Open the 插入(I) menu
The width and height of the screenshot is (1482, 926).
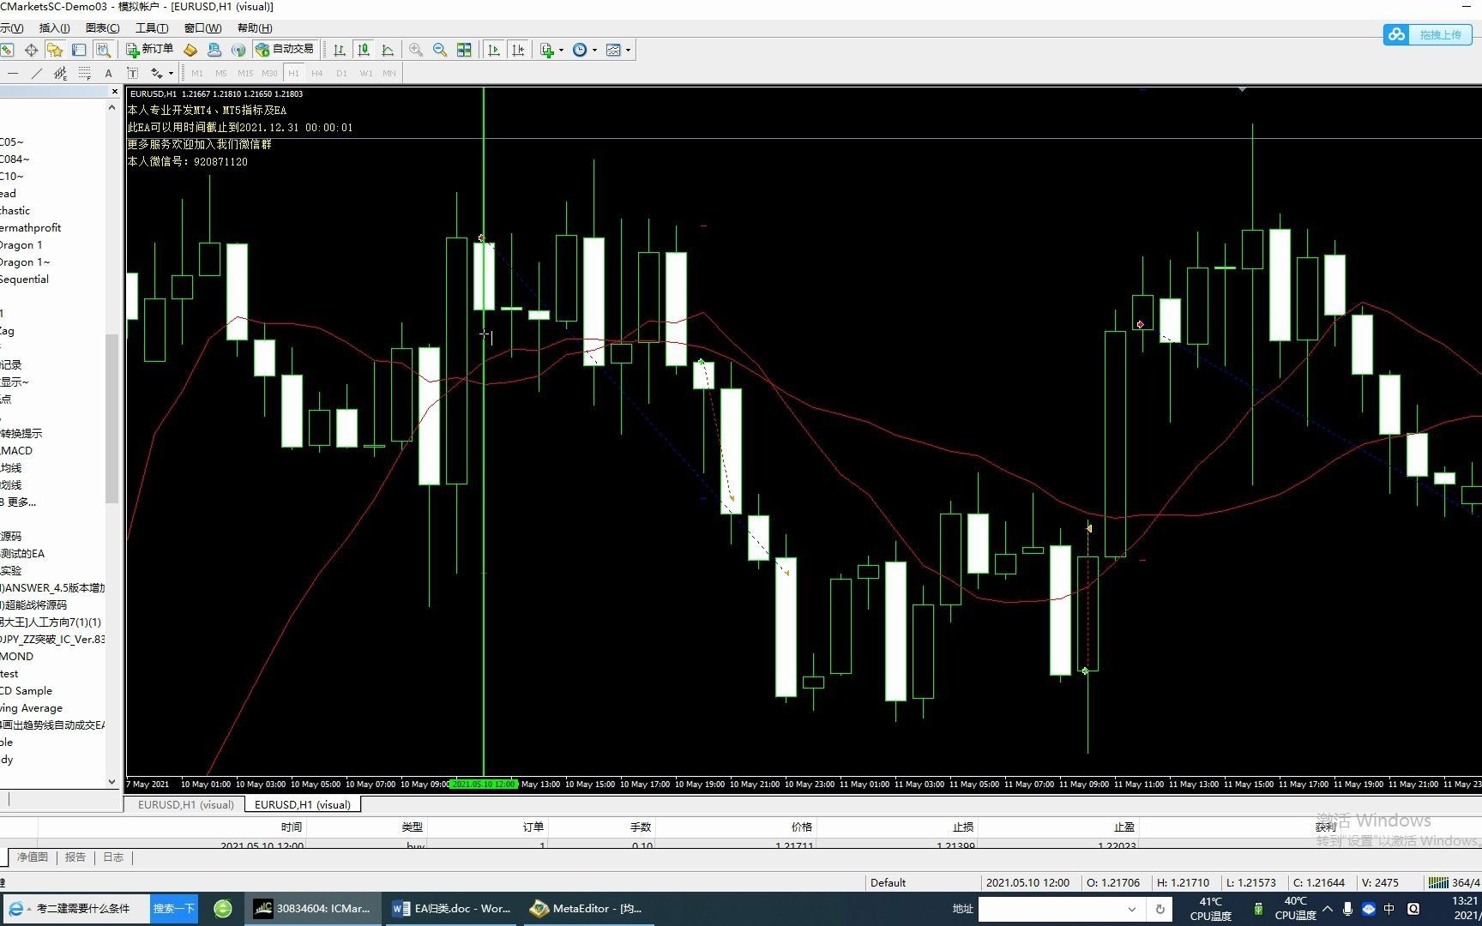(x=54, y=28)
